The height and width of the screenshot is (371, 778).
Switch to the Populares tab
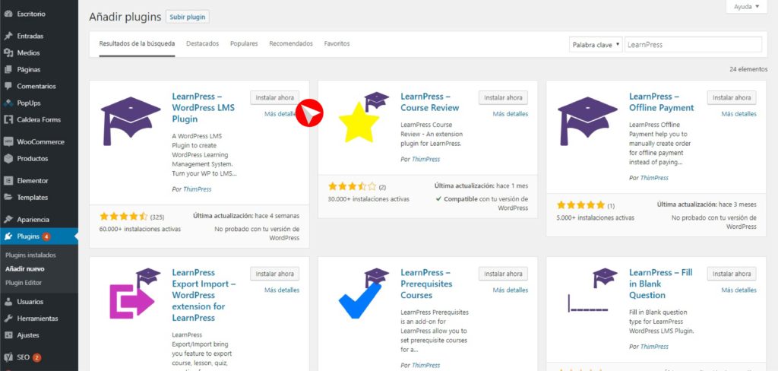(244, 44)
